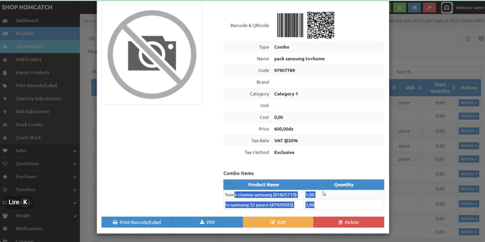Click the Category 1 value

coord(286,94)
